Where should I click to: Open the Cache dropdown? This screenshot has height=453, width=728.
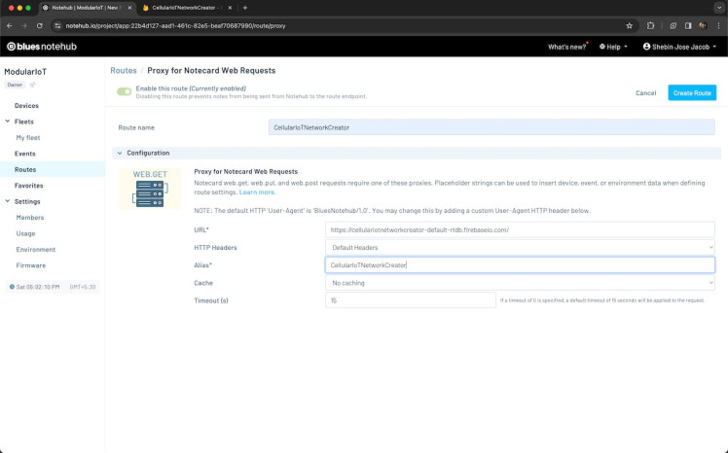pos(520,283)
